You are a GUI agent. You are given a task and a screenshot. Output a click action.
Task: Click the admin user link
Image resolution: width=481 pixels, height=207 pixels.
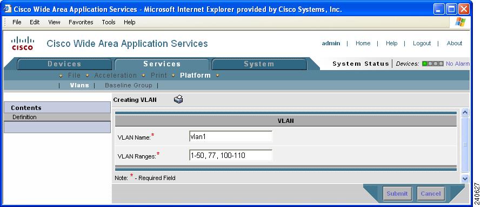pos(331,44)
